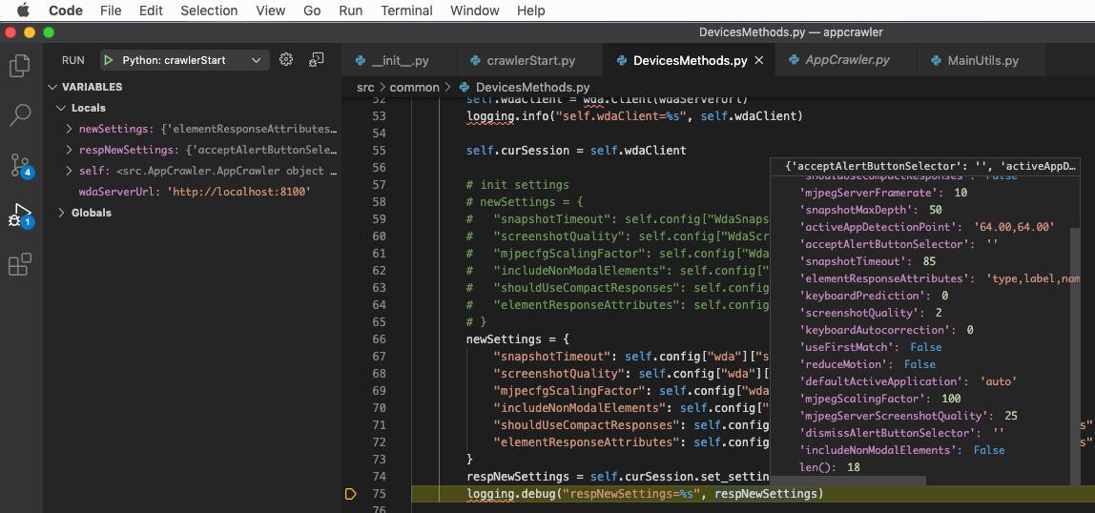Open Source Control view with 4 changes
The height and width of the screenshot is (513, 1095).
point(21,165)
